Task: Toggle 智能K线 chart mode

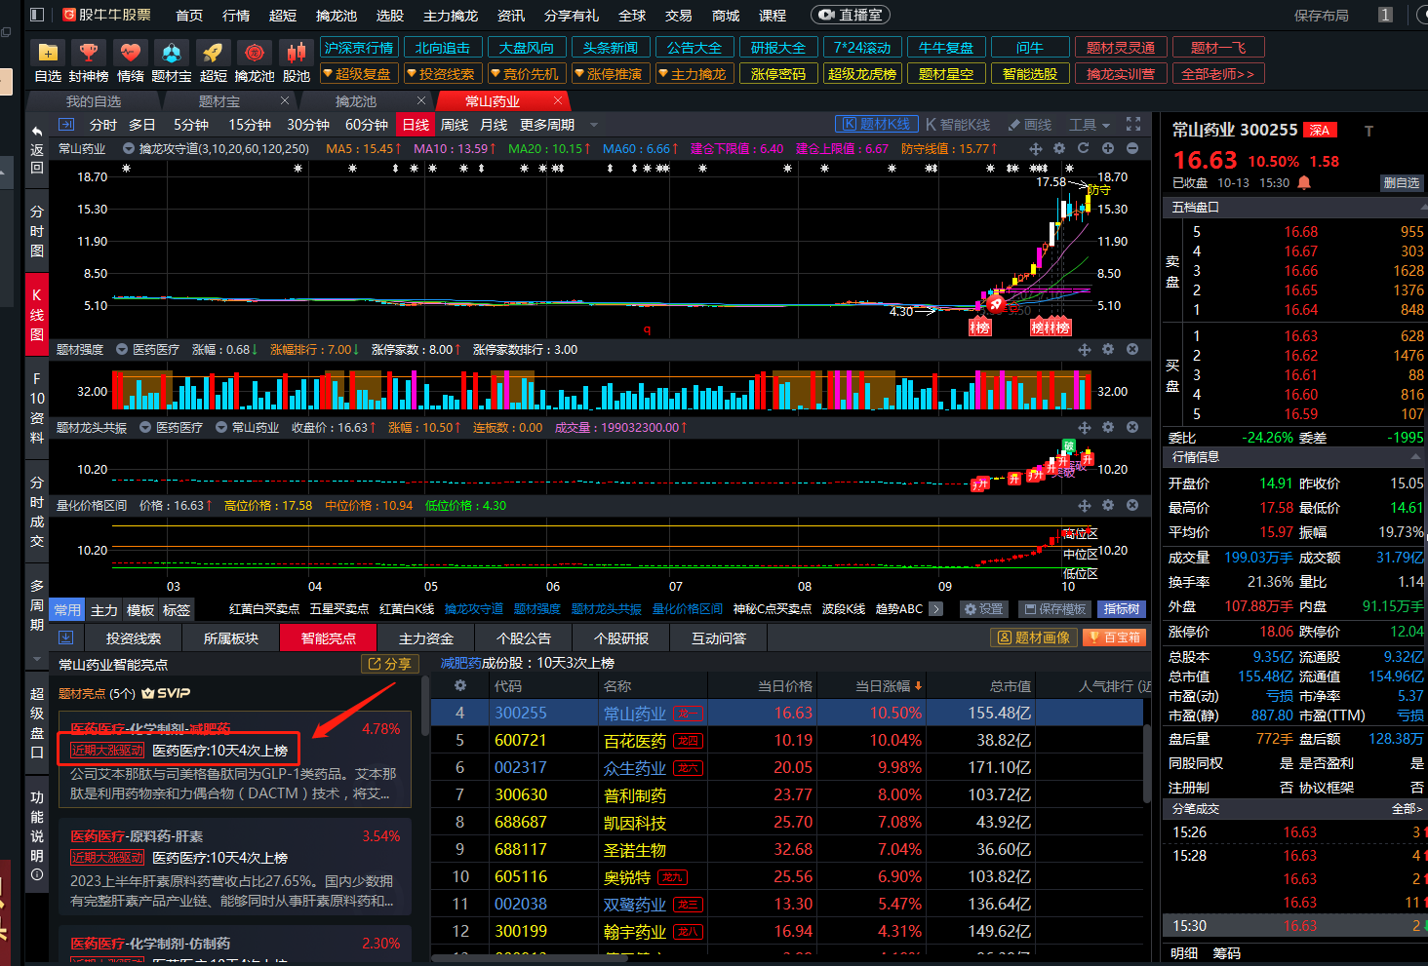Action: pyautogui.click(x=957, y=125)
